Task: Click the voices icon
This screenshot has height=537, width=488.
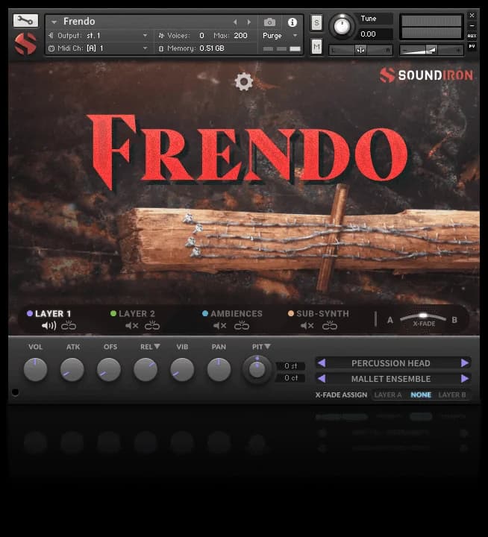Action: pyautogui.click(x=161, y=35)
